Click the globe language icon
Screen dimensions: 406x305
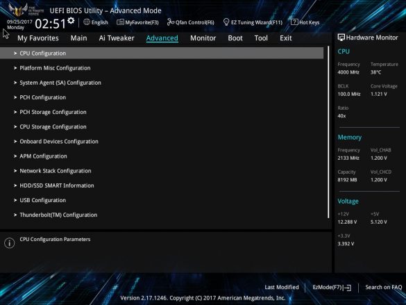point(87,22)
